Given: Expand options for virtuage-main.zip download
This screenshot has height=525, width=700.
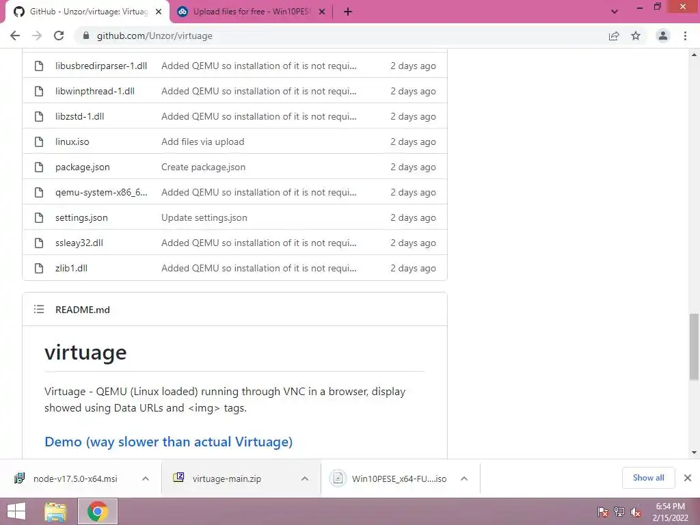Looking at the screenshot, I should tap(305, 479).
